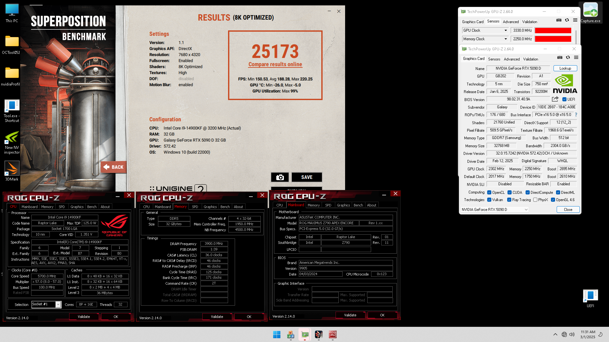Open Graphics tab in the right CPU-Z window

[343, 205]
